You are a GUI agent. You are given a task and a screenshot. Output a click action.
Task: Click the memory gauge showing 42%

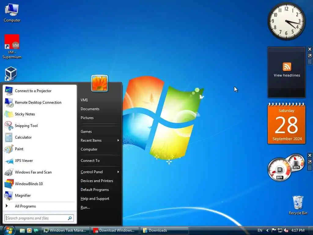[x=296, y=163]
